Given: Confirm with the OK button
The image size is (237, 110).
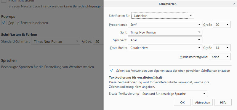Looking at the screenshot, I should tap(182, 102).
